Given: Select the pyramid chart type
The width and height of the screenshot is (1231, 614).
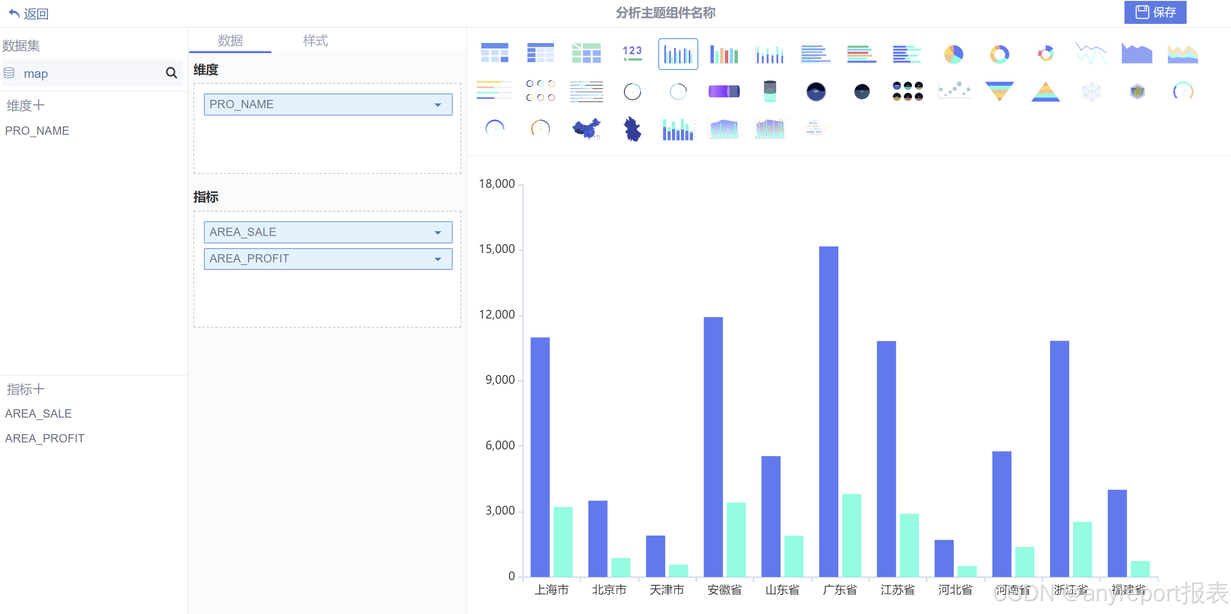Looking at the screenshot, I should click(x=1045, y=91).
